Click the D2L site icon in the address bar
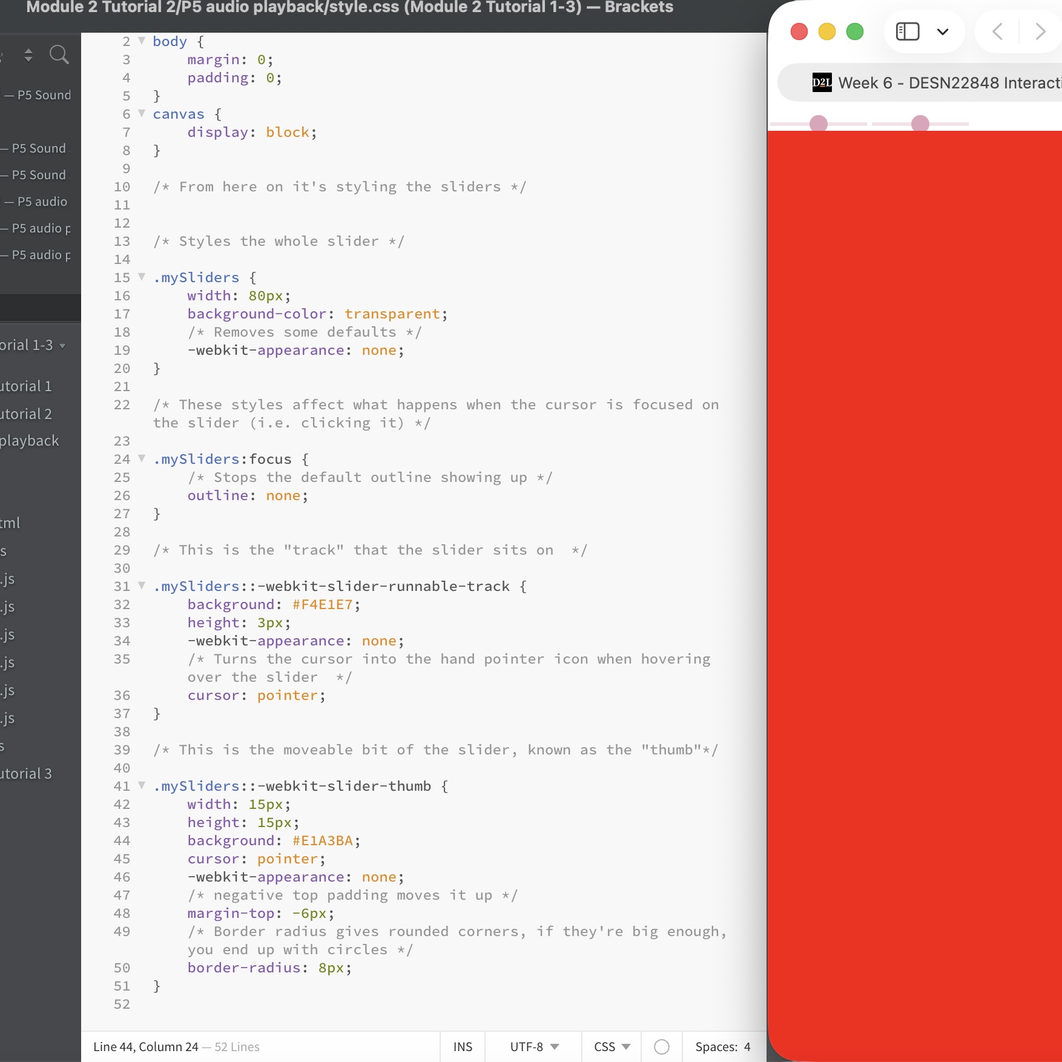Image resolution: width=1062 pixels, height=1062 pixels. coord(822,83)
